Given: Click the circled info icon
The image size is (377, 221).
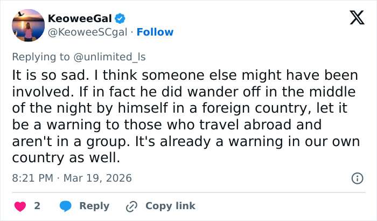Looking at the screenshot, I should (357, 178).
